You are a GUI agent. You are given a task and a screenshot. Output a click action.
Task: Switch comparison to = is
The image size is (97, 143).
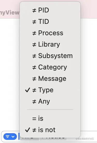click(x=50, y=118)
